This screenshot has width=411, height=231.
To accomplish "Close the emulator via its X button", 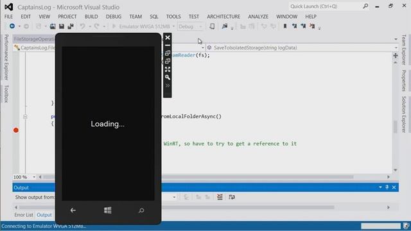I will point(168,37).
